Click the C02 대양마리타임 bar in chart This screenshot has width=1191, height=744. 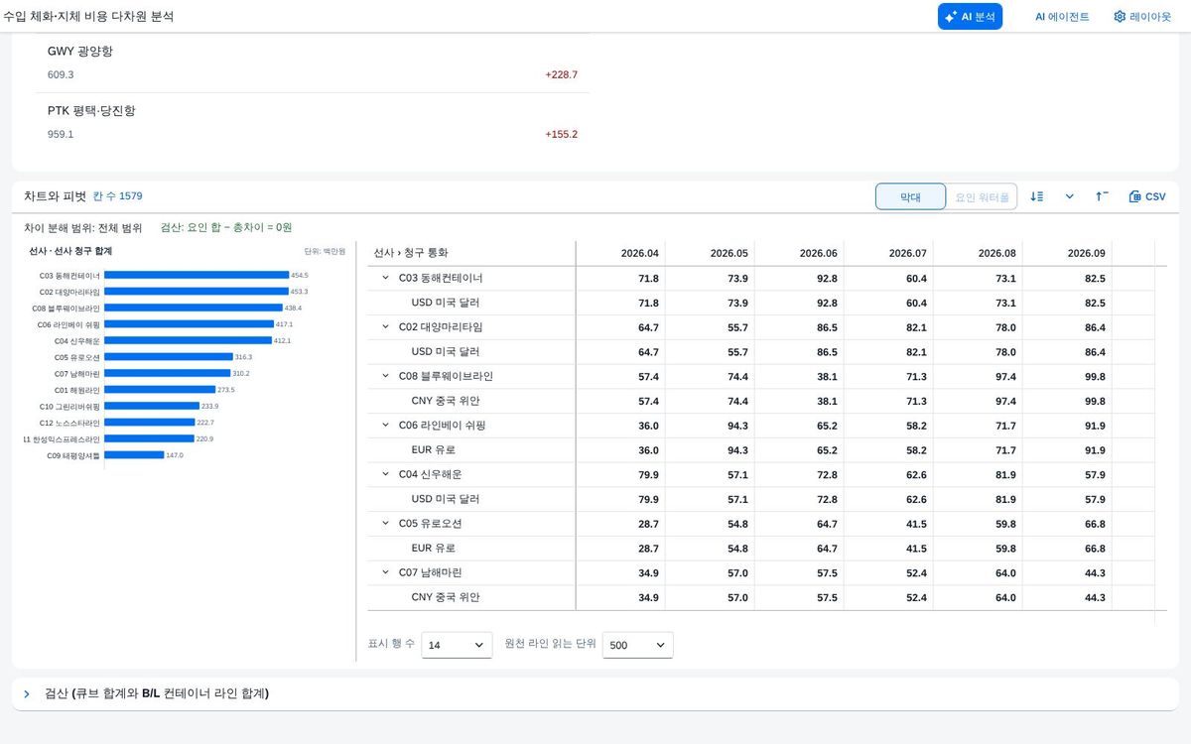point(197,292)
